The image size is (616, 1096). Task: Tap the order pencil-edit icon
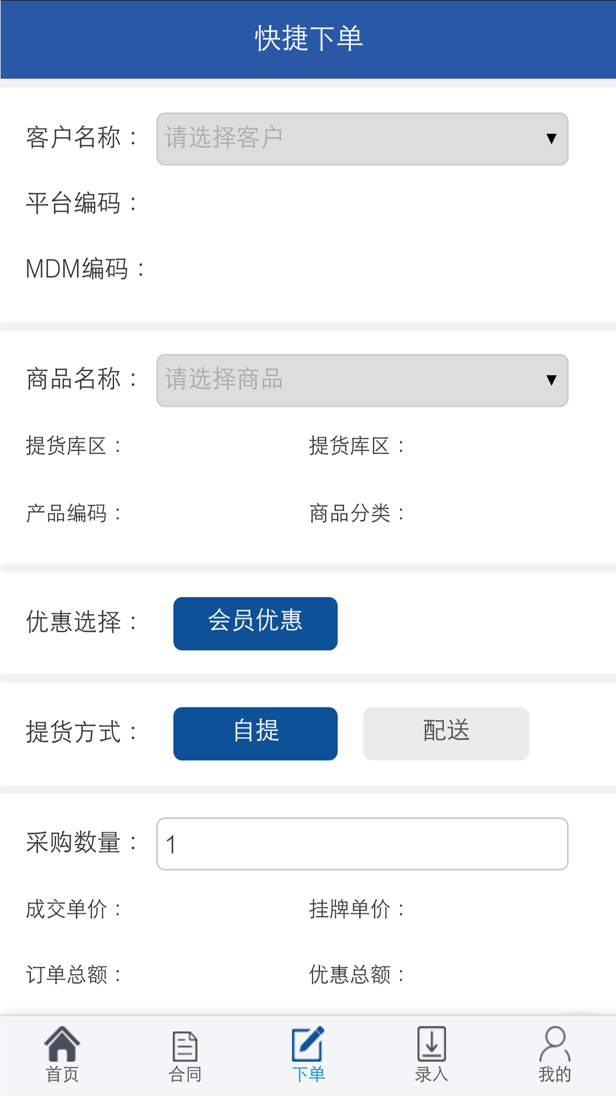[x=308, y=1044]
